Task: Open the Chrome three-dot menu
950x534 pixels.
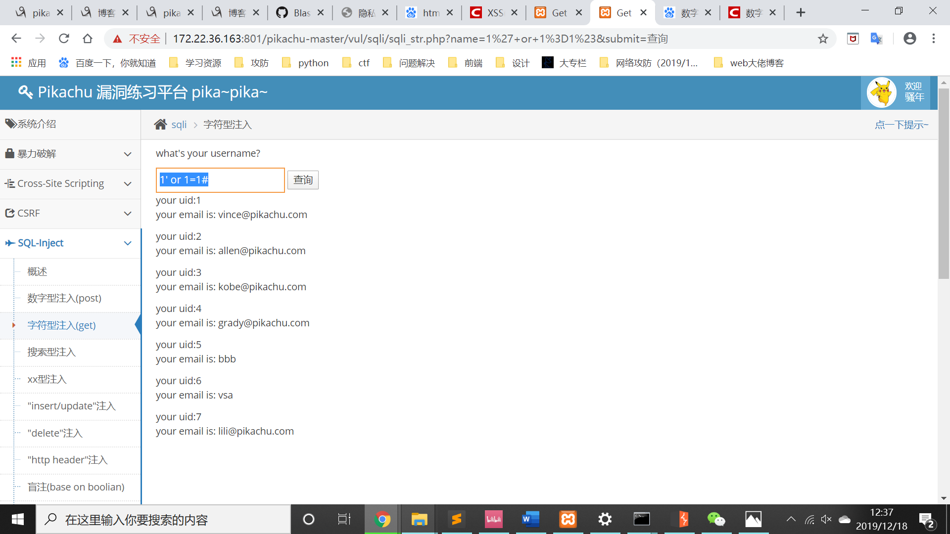Action: (934, 39)
